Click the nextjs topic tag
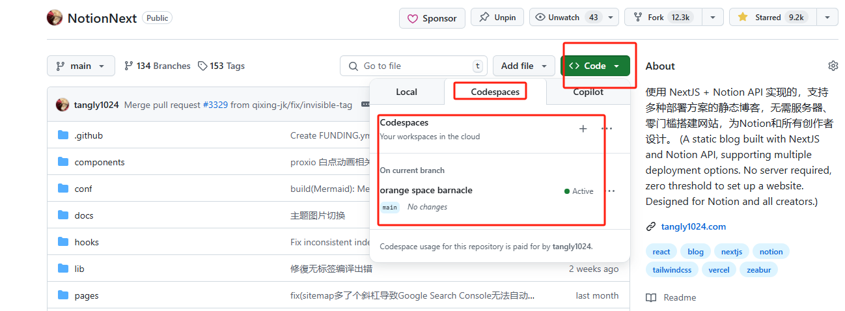845x311 pixels. click(x=732, y=252)
